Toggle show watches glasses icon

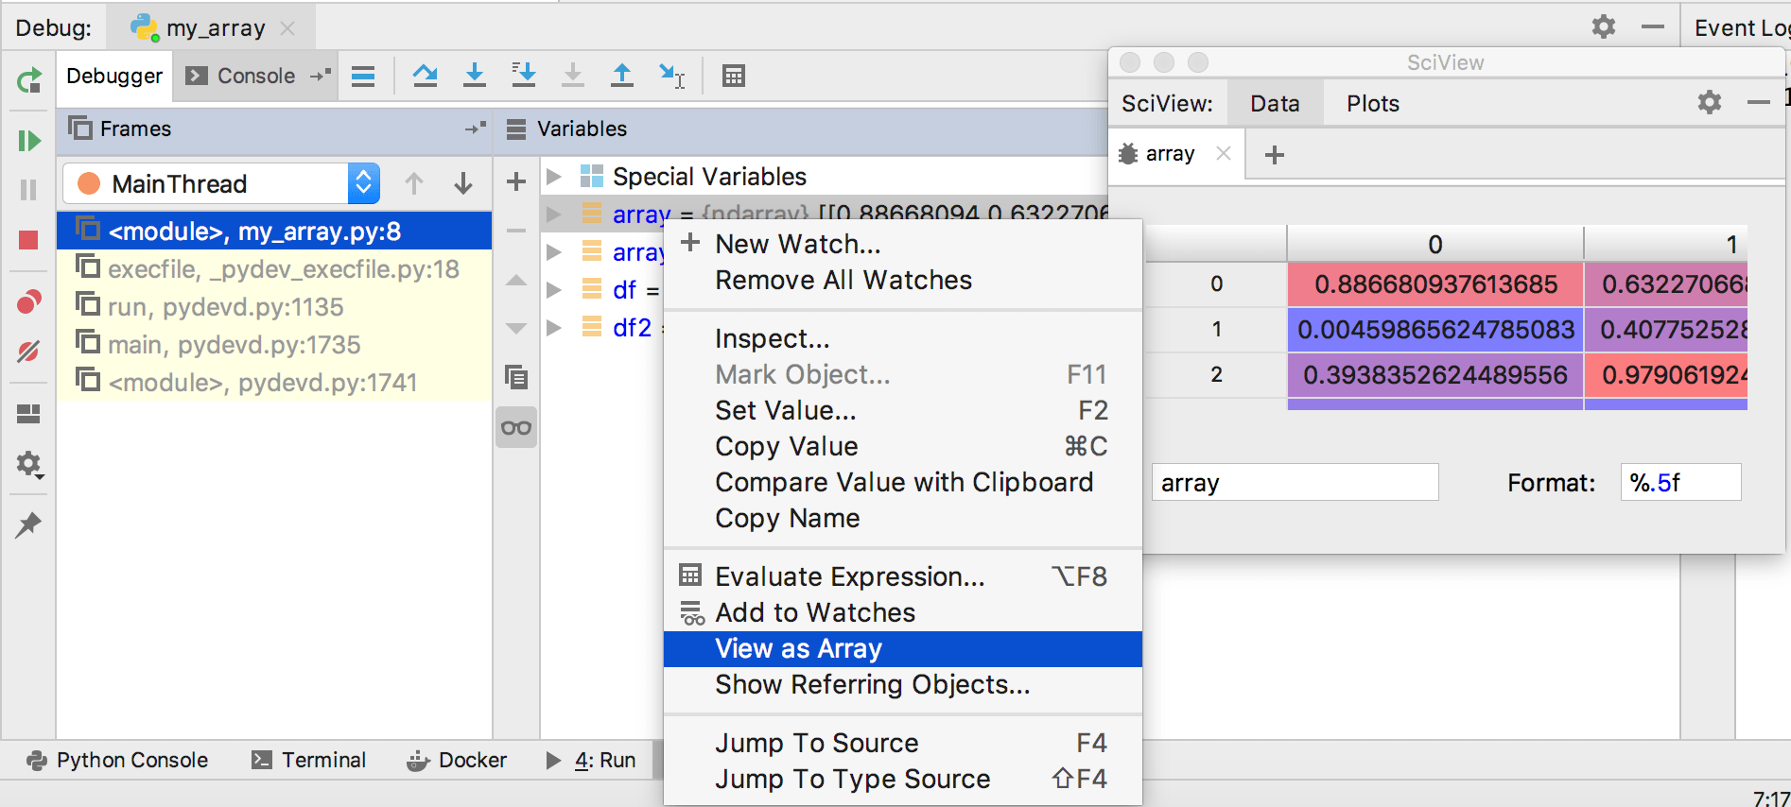(516, 428)
